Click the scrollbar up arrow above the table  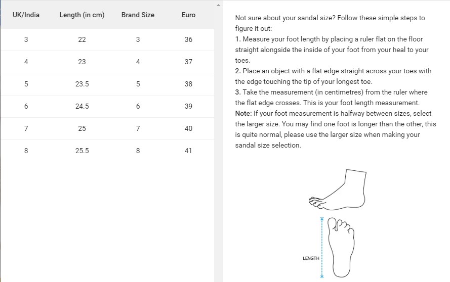(218, 6)
